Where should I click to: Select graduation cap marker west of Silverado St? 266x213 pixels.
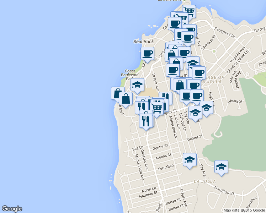(x=193, y=62)
